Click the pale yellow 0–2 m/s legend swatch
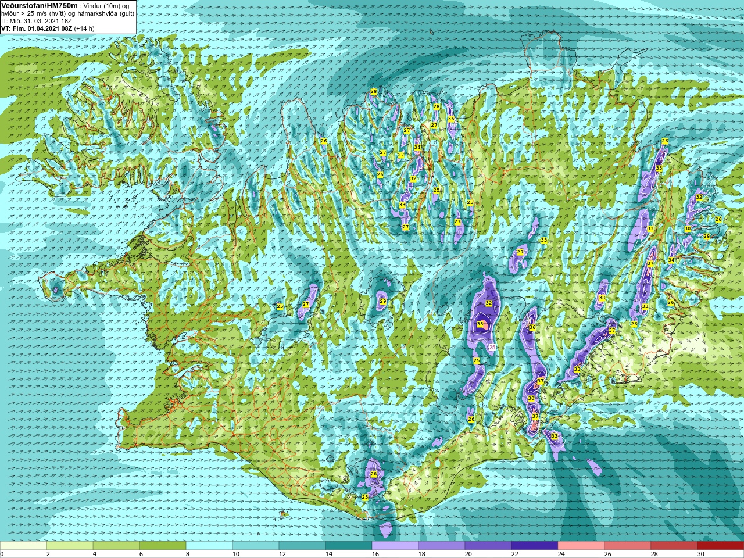Screen dimensions: 744x558 pyautogui.click(x=23, y=546)
